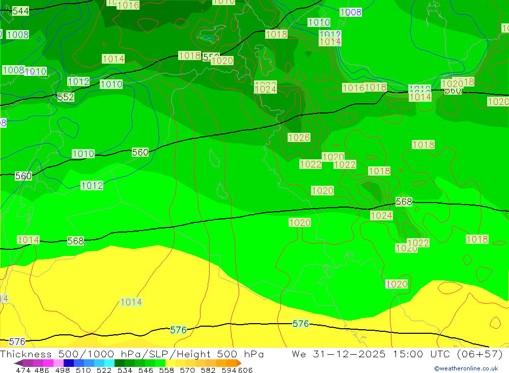Click the 546 legend value

click(x=146, y=370)
